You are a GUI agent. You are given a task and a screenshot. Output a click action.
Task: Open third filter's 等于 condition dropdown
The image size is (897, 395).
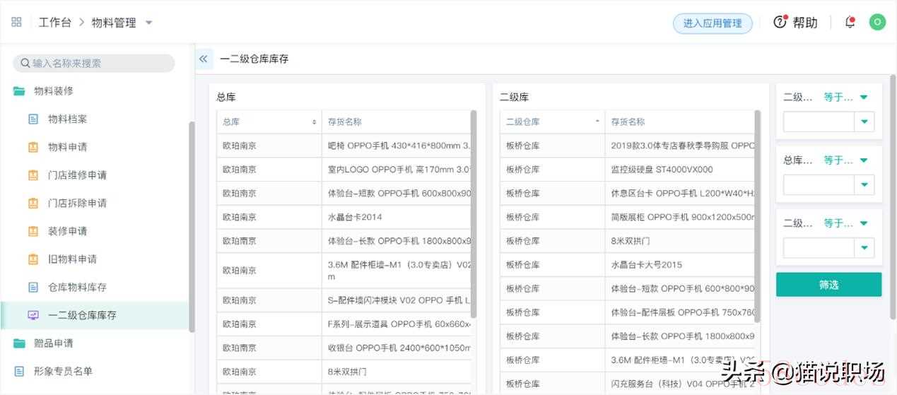[846, 223]
